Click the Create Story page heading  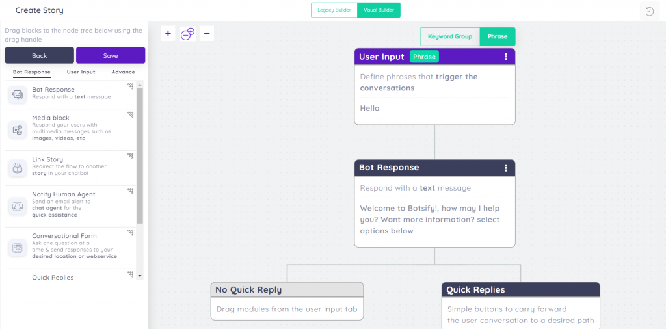point(40,10)
